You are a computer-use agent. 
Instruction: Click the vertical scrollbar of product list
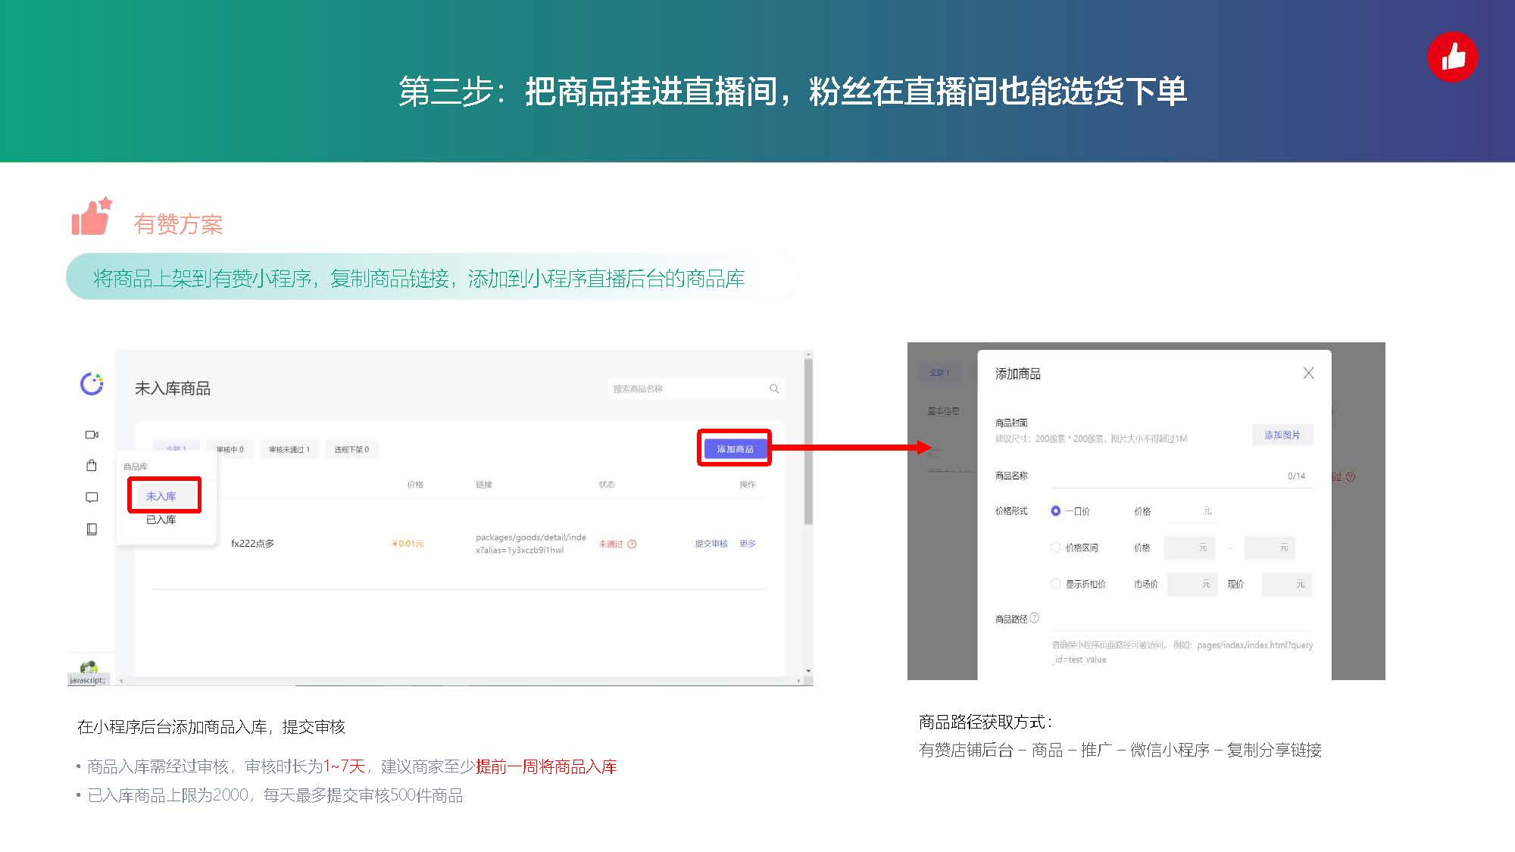pyautogui.click(x=808, y=442)
